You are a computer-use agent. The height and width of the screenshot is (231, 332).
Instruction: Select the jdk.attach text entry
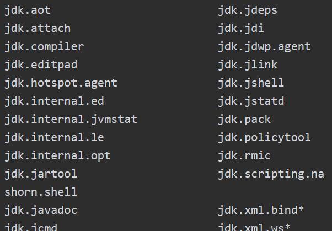(38, 29)
